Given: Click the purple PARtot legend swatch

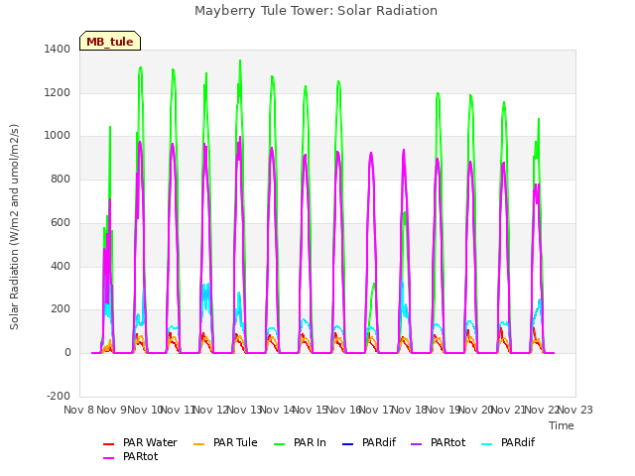Looking at the screenshot, I should pyautogui.click(x=417, y=444).
